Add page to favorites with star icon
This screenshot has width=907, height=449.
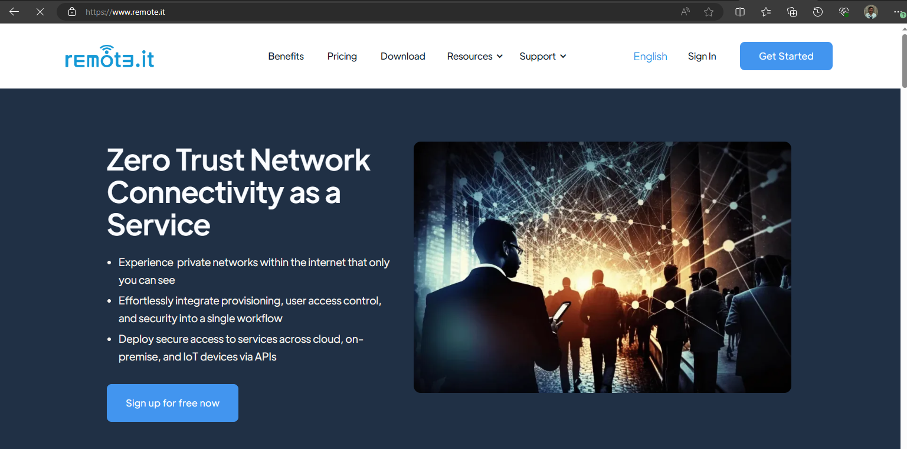709,11
